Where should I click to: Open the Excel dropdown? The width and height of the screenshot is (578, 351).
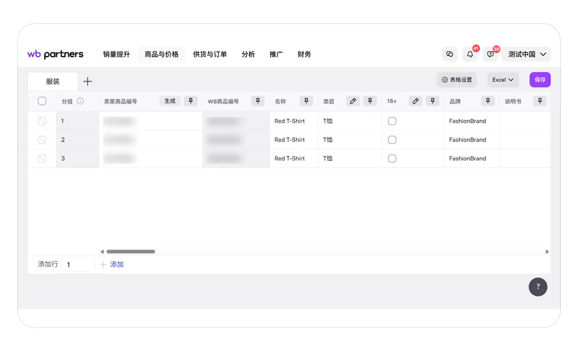[503, 80]
